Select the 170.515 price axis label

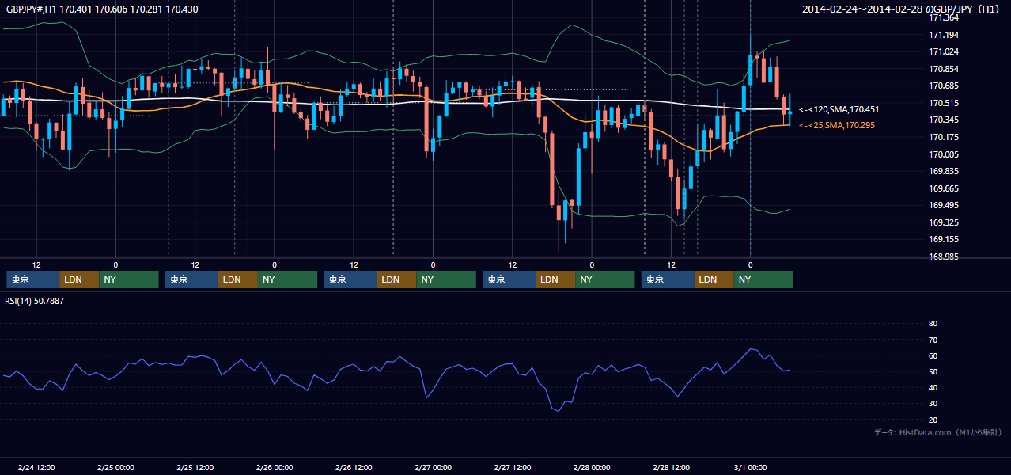(x=944, y=103)
